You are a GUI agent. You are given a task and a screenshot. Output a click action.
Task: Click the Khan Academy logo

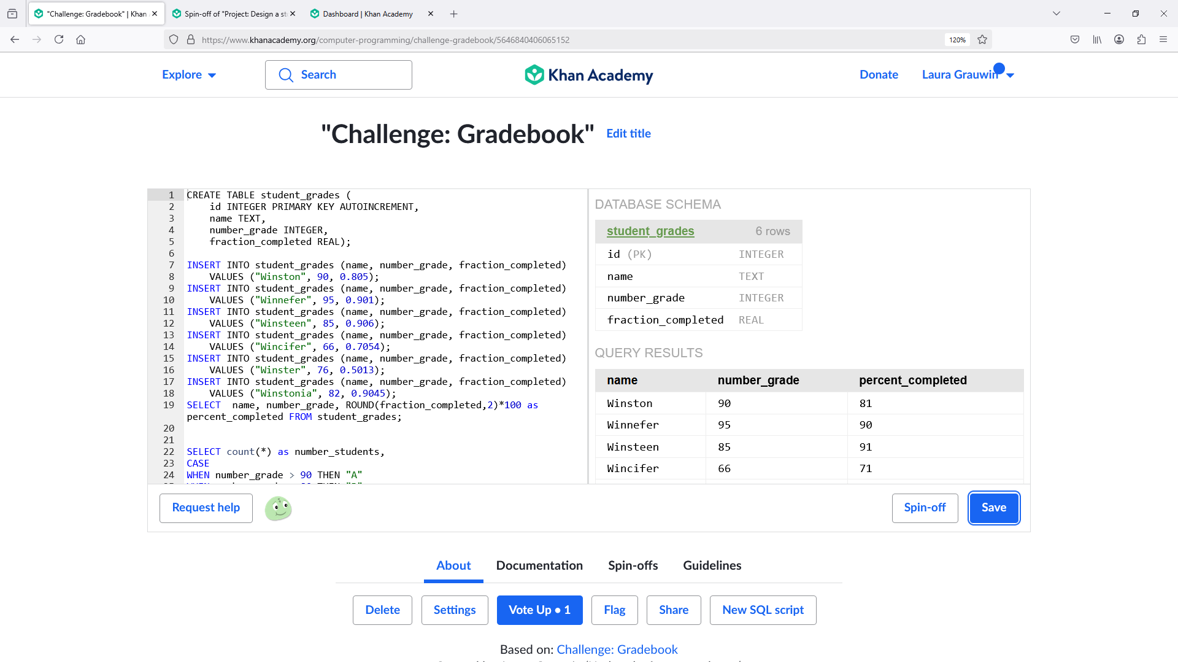coord(588,75)
